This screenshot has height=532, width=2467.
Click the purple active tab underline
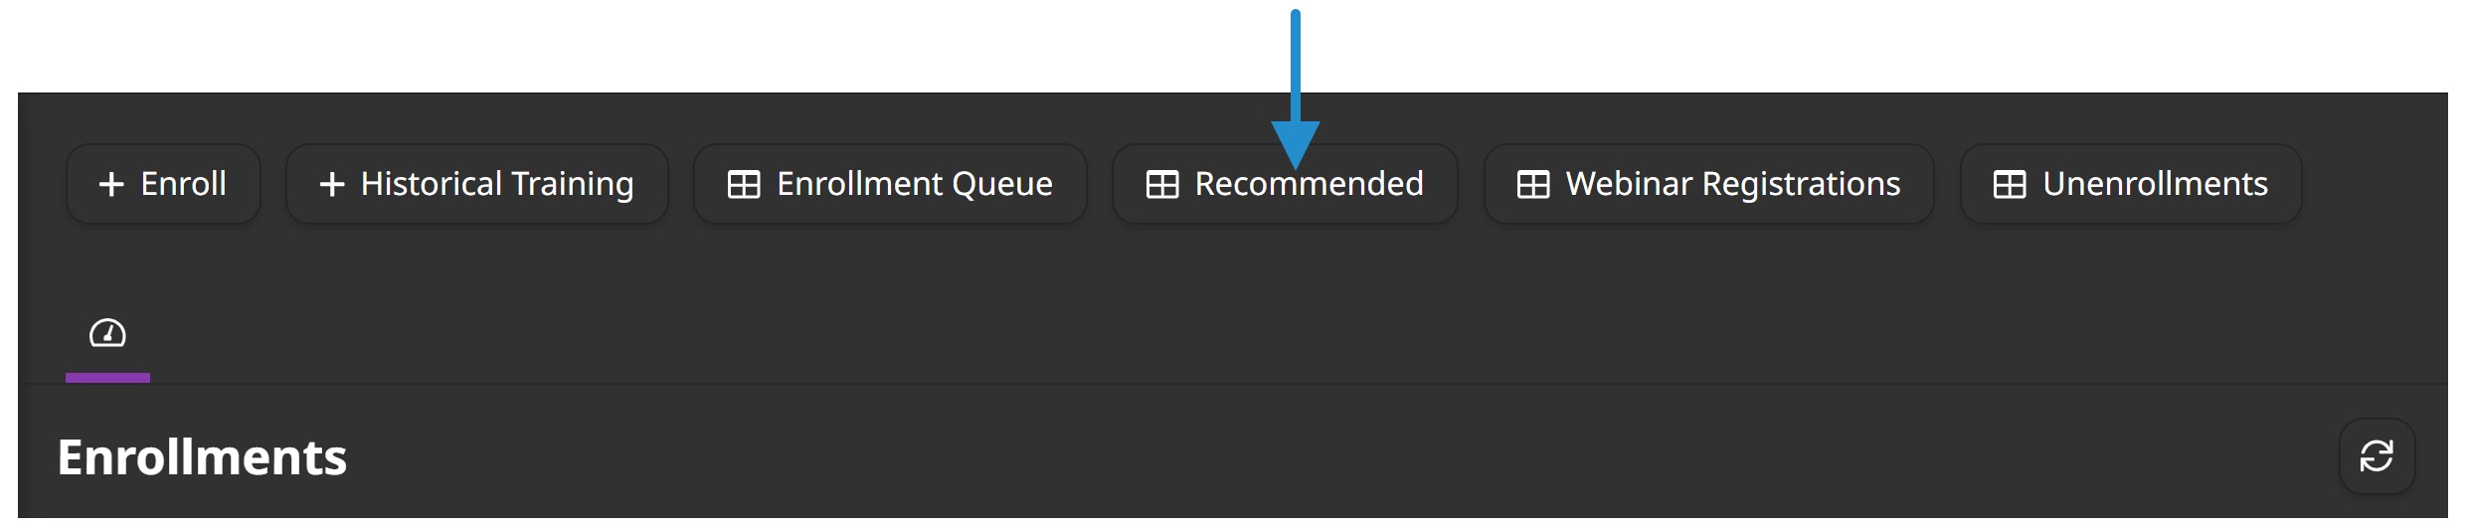click(x=107, y=378)
